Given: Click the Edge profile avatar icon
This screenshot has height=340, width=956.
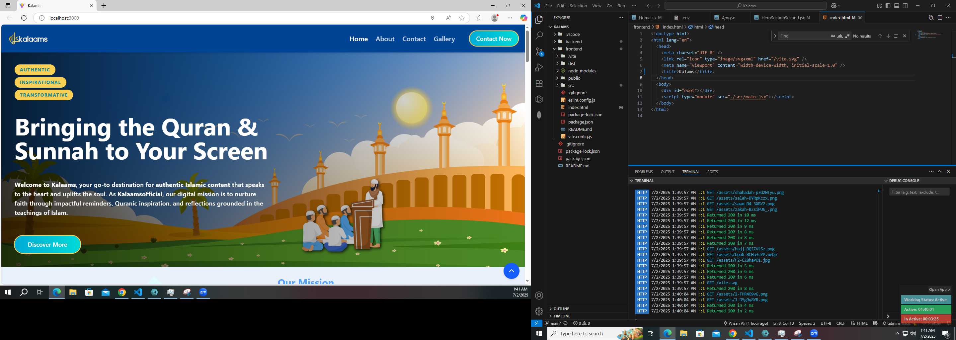Looking at the screenshot, I should 495,18.
